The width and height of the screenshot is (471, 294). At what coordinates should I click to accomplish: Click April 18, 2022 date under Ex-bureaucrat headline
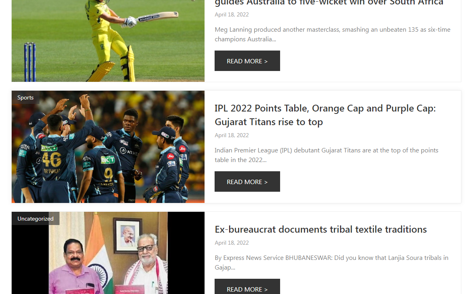point(231,243)
